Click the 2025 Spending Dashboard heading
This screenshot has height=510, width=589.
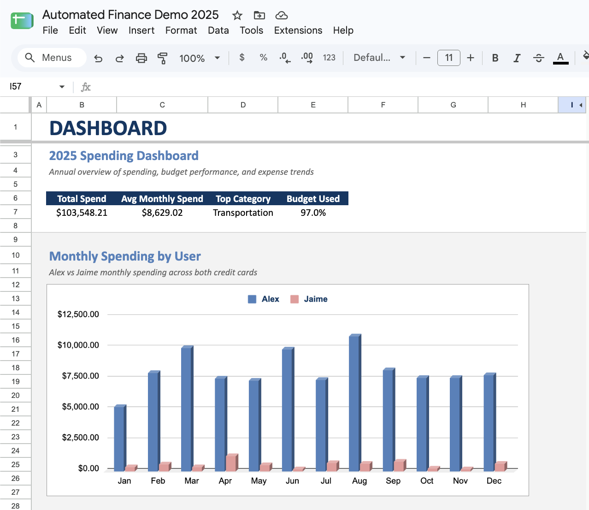tap(124, 156)
